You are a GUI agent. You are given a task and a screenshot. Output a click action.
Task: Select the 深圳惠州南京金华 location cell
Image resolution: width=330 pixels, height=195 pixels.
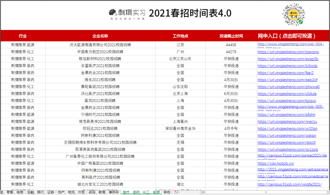point(180,128)
